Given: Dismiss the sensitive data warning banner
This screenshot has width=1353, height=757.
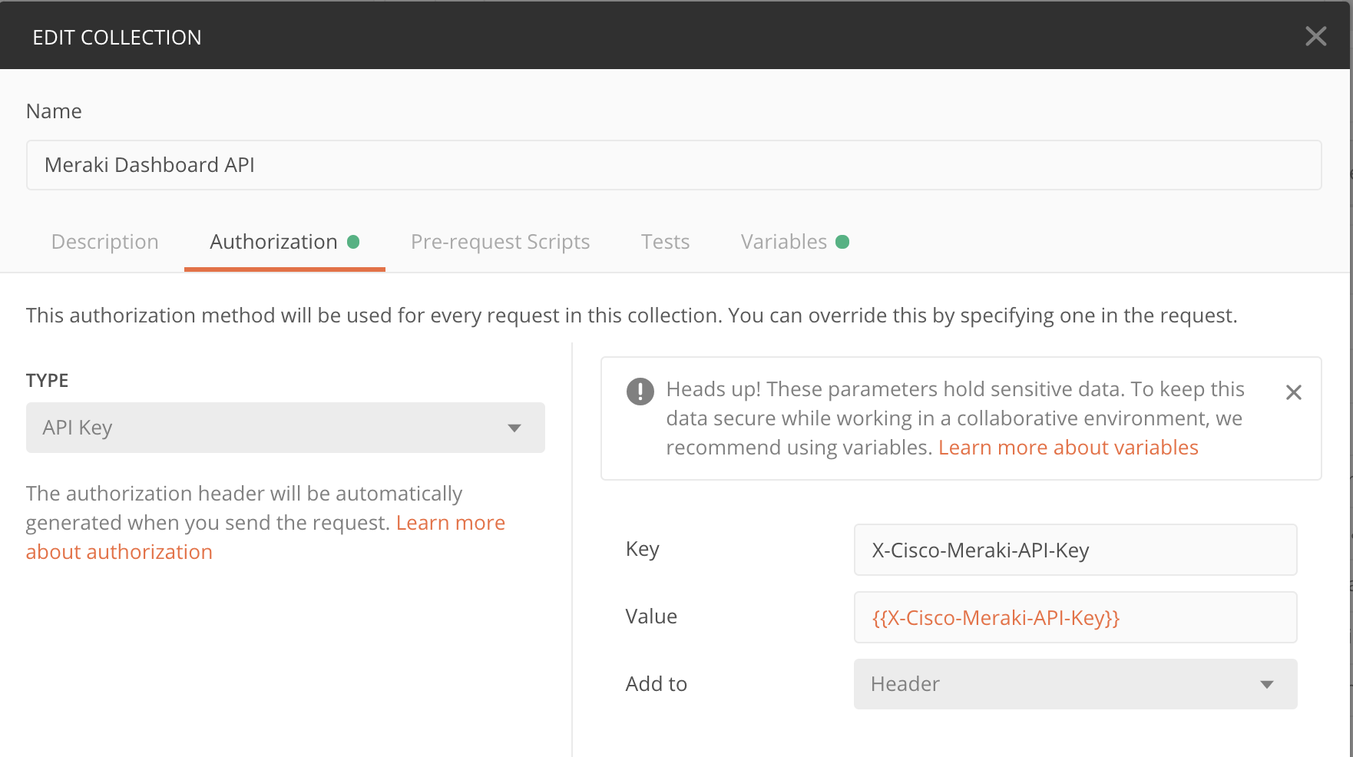Looking at the screenshot, I should 1293,392.
